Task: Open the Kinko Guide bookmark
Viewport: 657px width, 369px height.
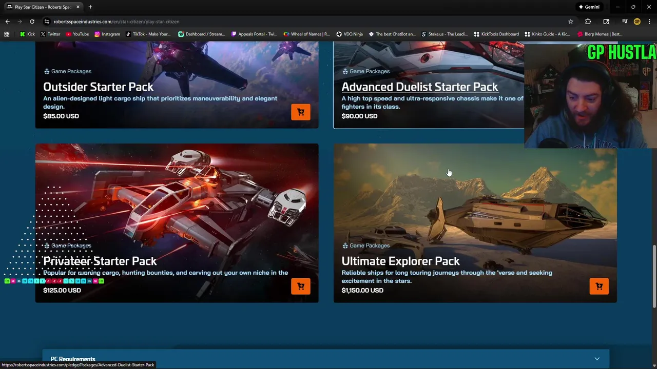Action: coord(547,34)
